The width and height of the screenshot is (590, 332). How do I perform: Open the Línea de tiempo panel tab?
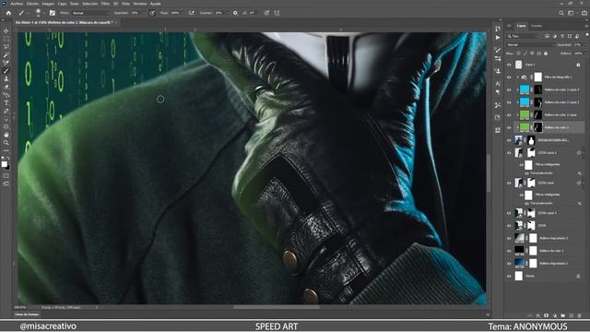pos(27,314)
